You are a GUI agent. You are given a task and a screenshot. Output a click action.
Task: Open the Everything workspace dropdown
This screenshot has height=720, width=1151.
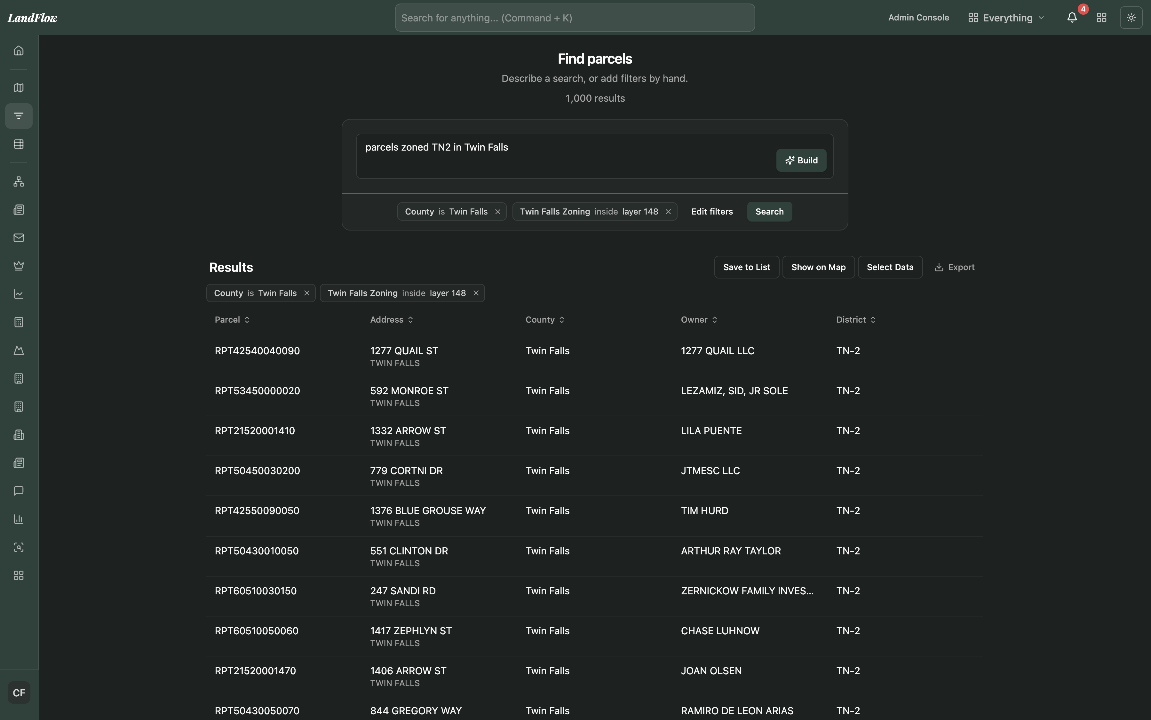(1006, 18)
